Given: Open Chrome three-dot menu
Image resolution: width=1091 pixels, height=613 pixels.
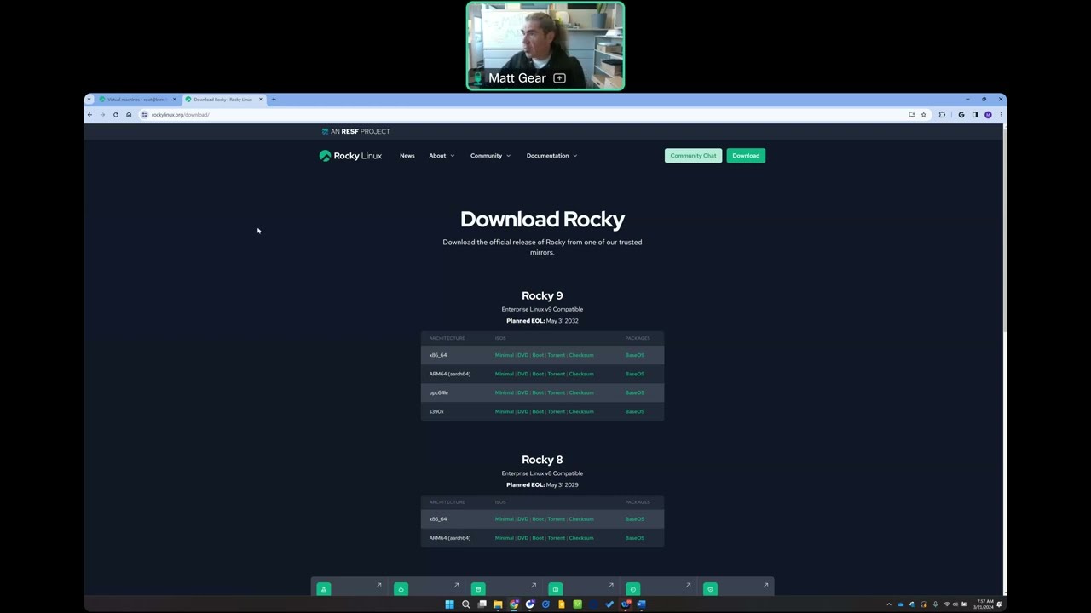Looking at the screenshot, I should pos(1000,115).
